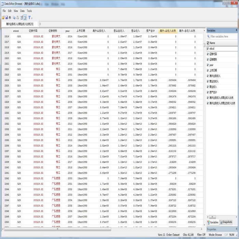
Task: Click the grid horizontal scroll right arrow
Action: 202,229
